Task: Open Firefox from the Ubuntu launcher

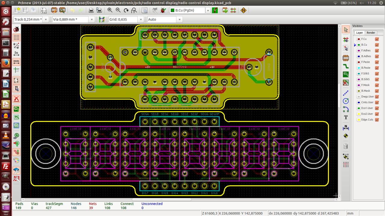Action: [x=6, y=63]
